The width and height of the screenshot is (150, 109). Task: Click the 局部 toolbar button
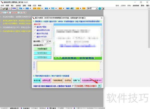tap(84, 8)
